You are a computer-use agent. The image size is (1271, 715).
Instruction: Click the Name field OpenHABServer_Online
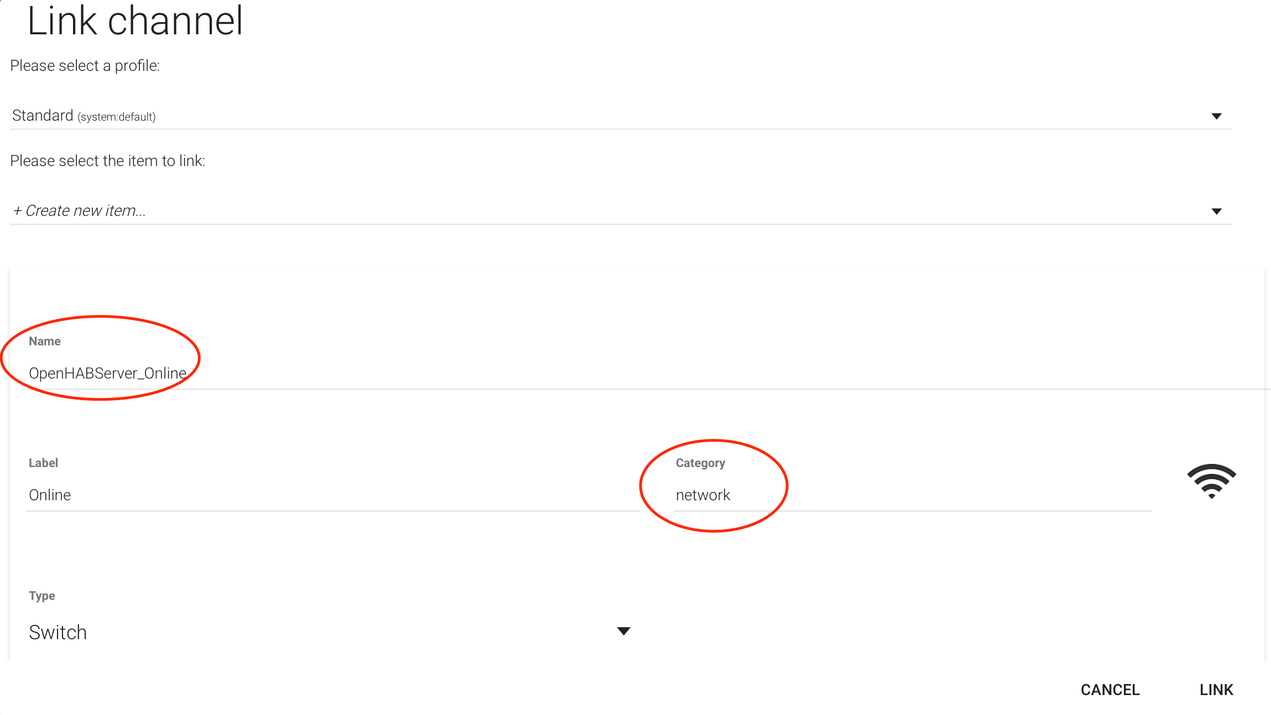[648, 374]
